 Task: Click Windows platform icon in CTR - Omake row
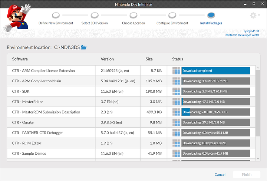click(x=176, y=122)
